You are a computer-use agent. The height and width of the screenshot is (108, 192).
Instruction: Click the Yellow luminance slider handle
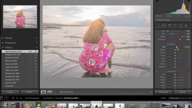pyautogui.click(x=175, y=80)
